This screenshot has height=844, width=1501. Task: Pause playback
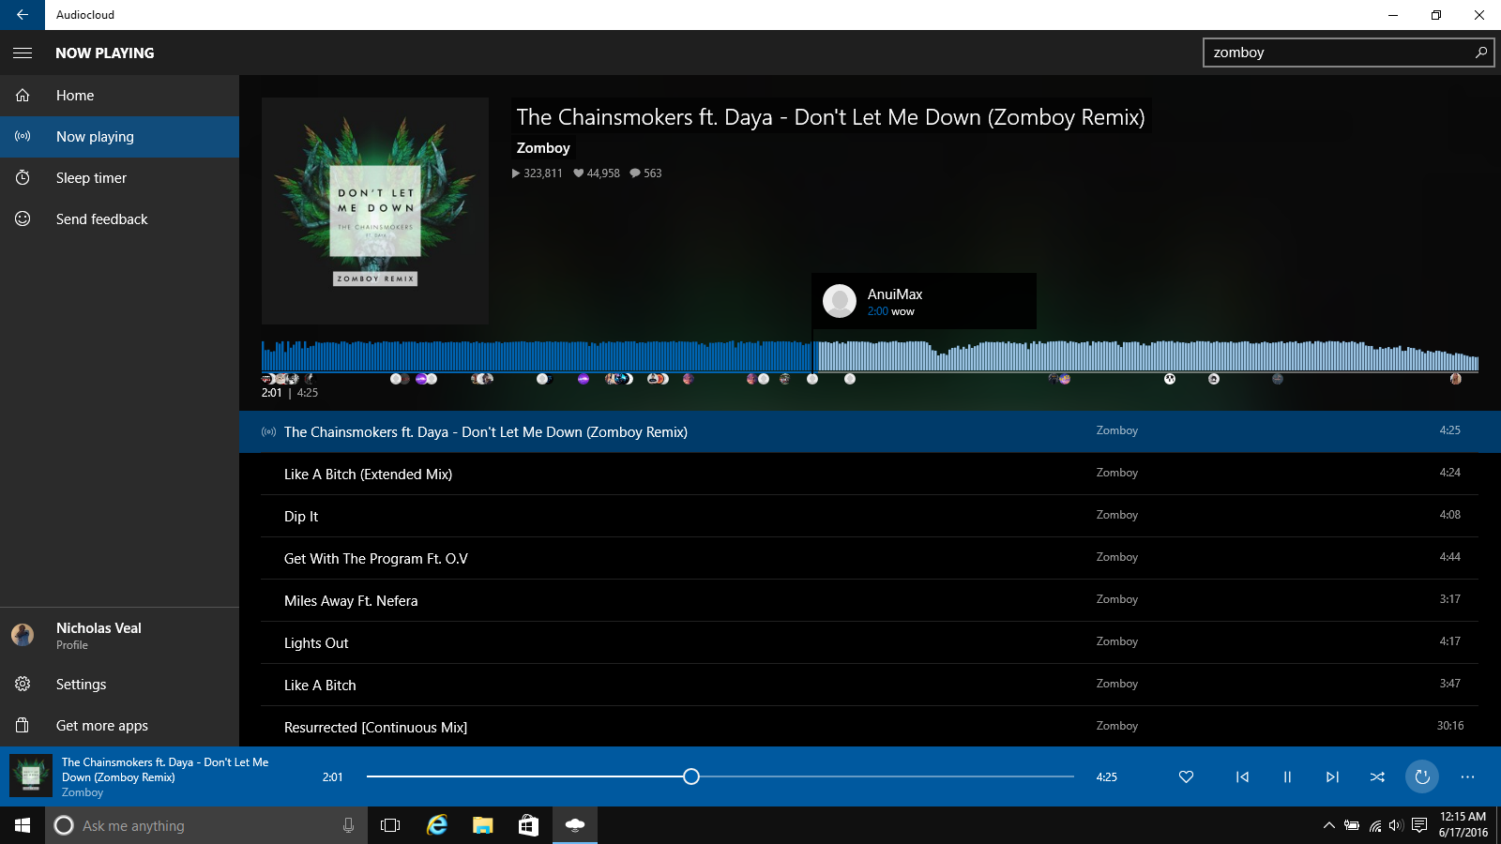[x=1287, y=776]
